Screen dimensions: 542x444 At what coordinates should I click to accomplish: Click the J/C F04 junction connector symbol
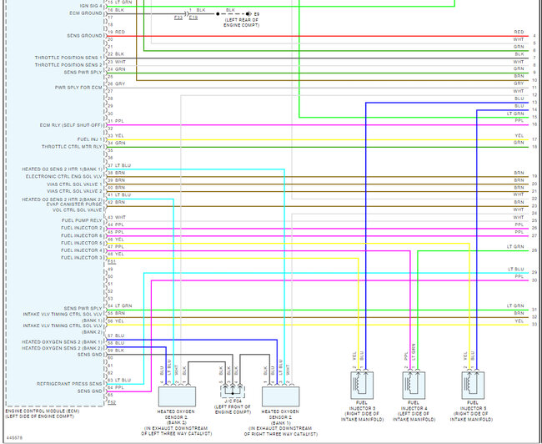(233, 391)
